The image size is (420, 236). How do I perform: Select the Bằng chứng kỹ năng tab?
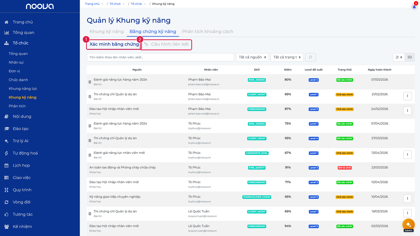153,31
